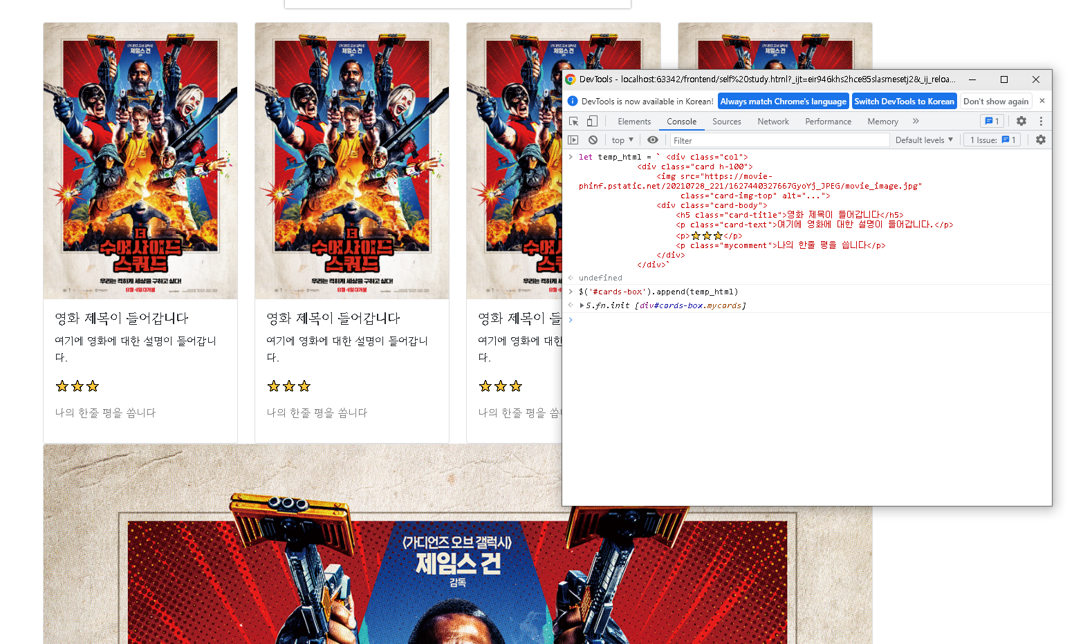
Task: Click the first card's movie title heading
Action: pyautogui.click(x=122, y=319)
